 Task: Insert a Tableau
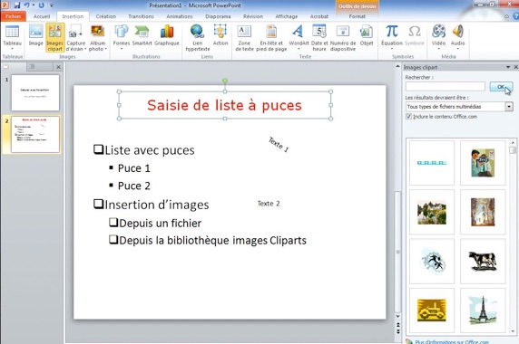point(12,37)
